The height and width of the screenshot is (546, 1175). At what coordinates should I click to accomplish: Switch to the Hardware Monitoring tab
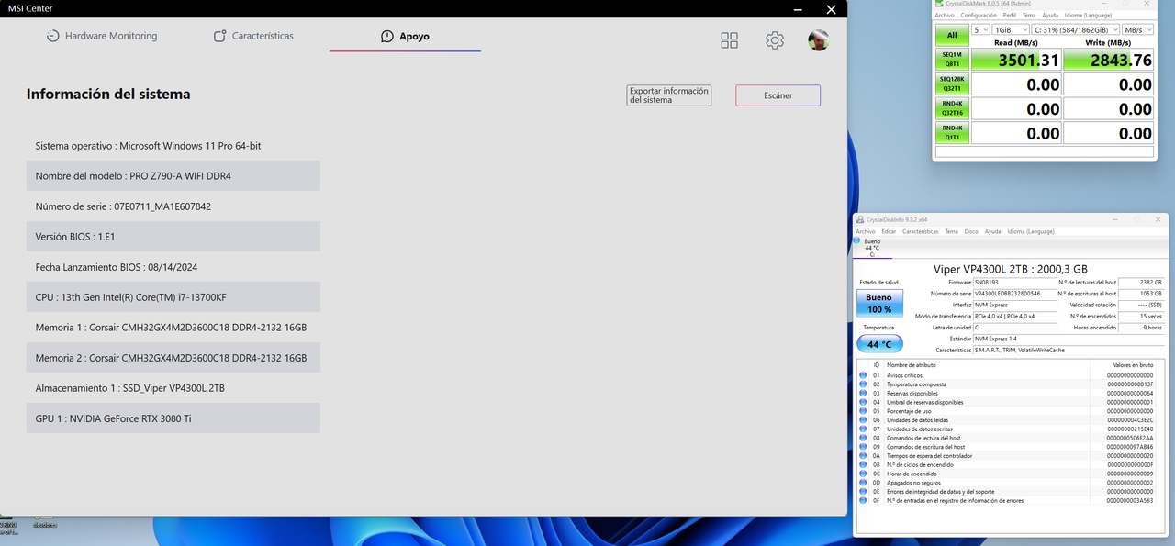[101, 36]
